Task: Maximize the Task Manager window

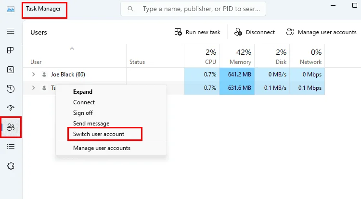Action: click(355, 5)
